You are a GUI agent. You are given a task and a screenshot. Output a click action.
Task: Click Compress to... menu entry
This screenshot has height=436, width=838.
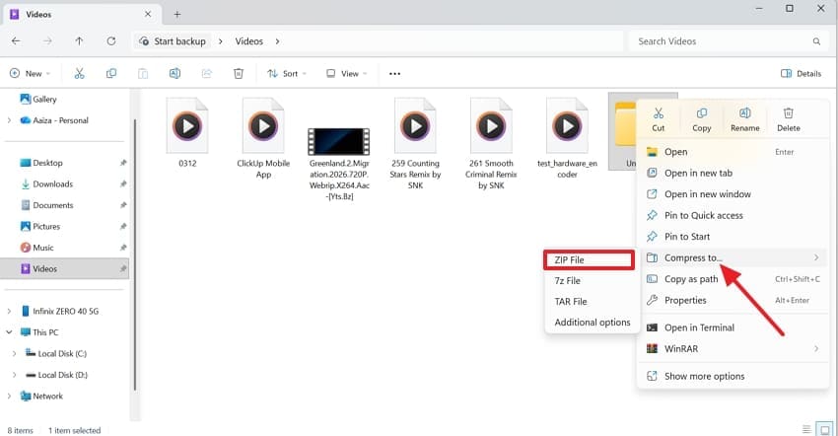click(733, 257)
